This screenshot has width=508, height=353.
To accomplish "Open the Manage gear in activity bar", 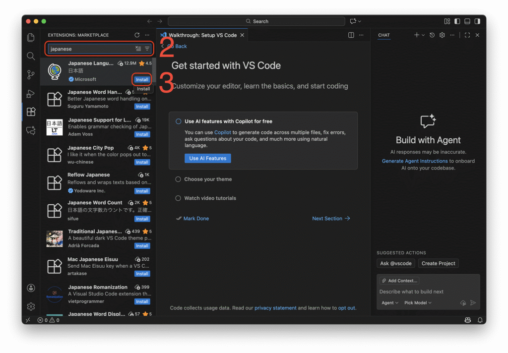I will click(31, 306).
